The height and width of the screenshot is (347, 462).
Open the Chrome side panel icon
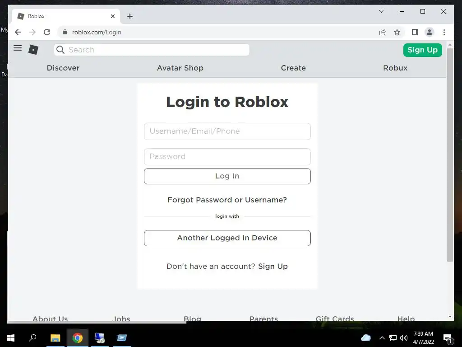point(415,32)
